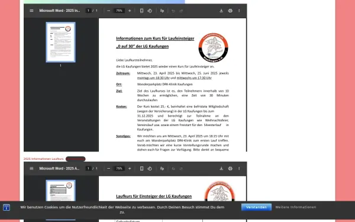Click the 75% zoom field in the 2025 In... viewer
Viewport: 355px width, 222px height.
point(119,11)
